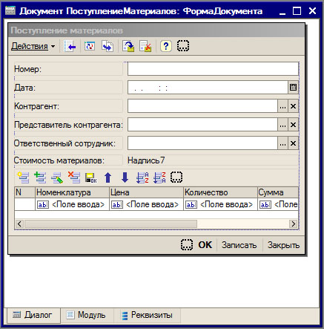Image resolution: width=324 pixels, height=329 pixels.
Task: Click the Цена column header
Action: coord(146,192)
